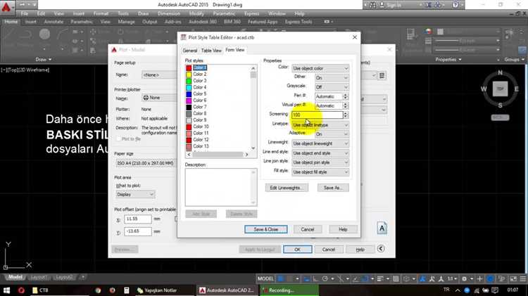The width and height of the screenshot is (528, 296).
Task: Open the What to plot Display dropdown
Action: (x=135, y=195)
